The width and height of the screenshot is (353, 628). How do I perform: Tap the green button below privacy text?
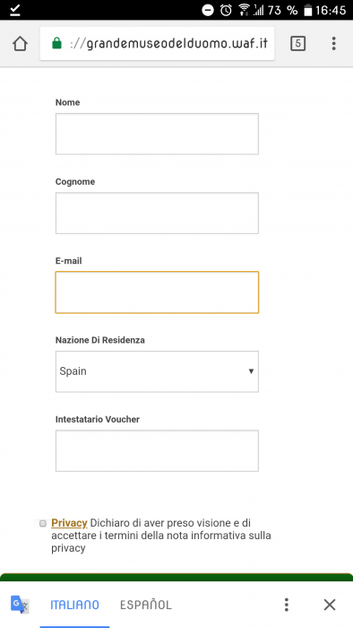point(176,577)
